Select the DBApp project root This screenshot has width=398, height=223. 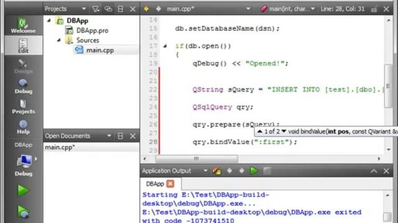pos(77,20)
